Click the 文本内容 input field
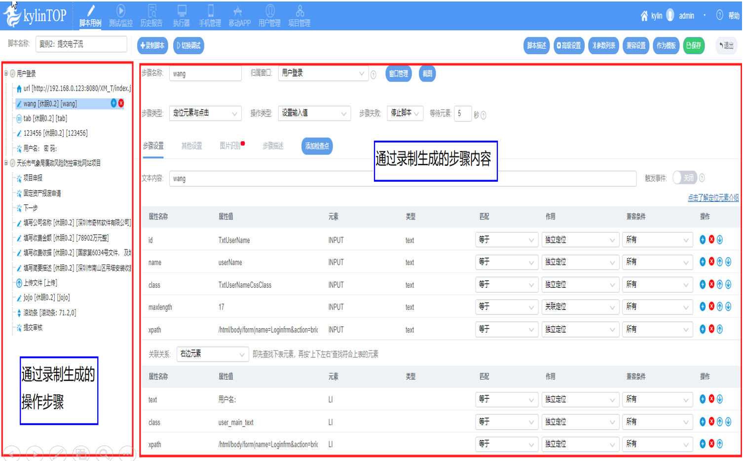744x461 pixels. click(402, 179)
